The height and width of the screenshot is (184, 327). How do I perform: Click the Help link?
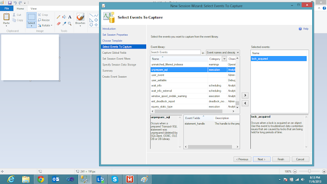(306, 29)
